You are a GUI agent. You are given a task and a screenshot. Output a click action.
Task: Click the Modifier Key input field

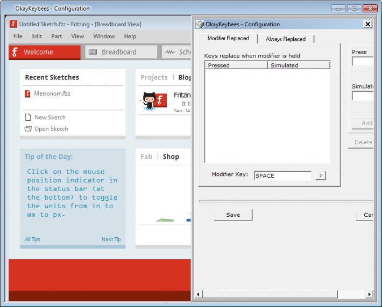click(282, 176)
